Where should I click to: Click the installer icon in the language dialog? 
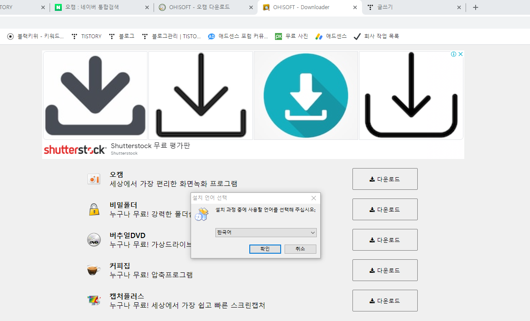(201, 214)
